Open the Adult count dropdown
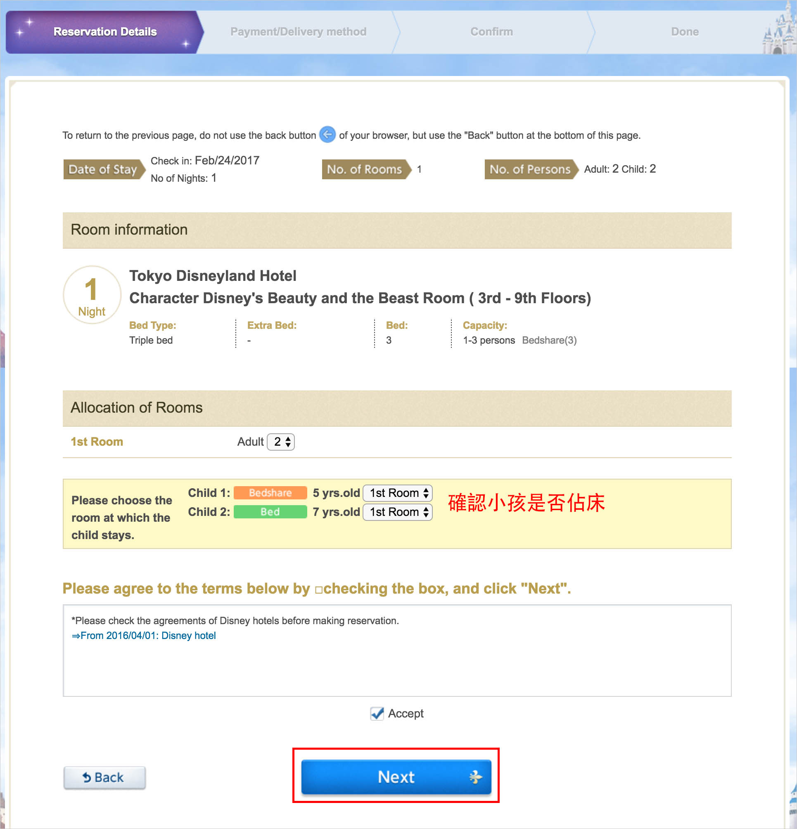 [281, 442]
